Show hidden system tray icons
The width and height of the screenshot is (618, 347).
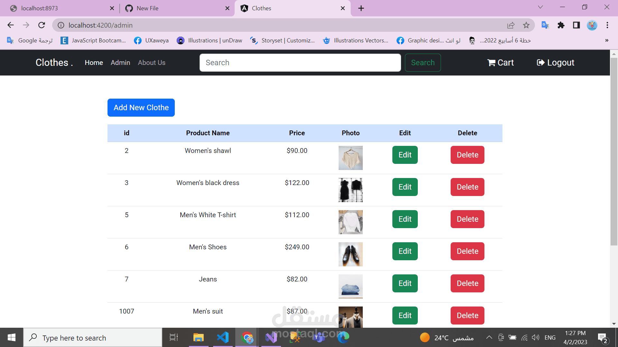click(x=489, y=337)
